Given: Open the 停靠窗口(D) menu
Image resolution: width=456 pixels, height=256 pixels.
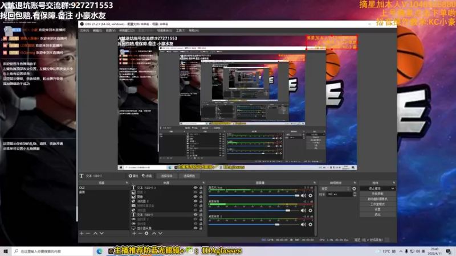Looking at the screenshot, I should point(127,31).
